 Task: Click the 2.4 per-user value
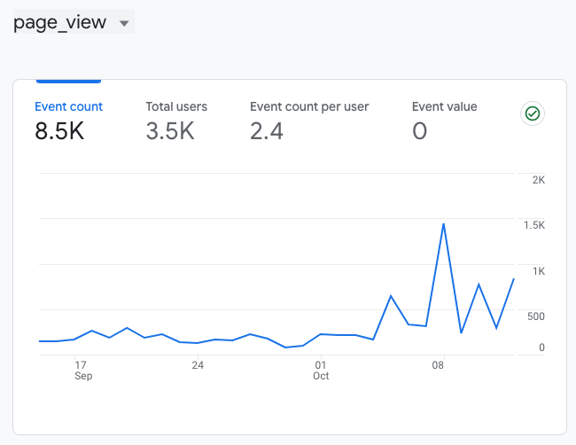point(267,131)
